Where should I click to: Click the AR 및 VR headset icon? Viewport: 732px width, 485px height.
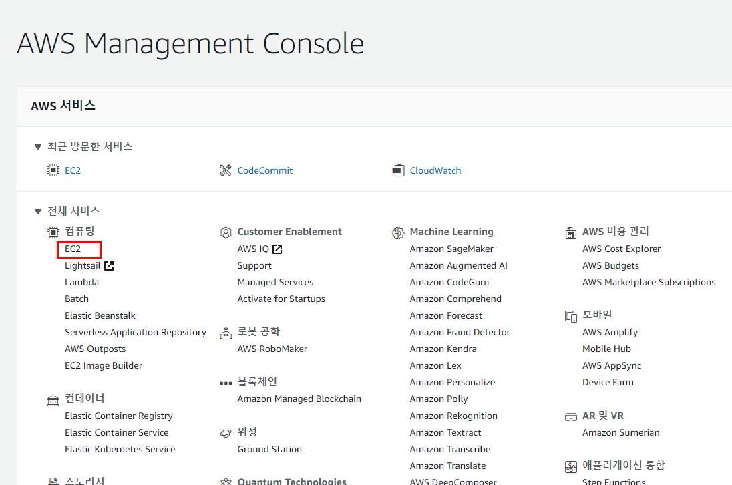point(570,416)
